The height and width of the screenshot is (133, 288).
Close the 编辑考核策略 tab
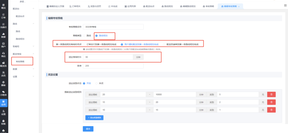click(239, 6)
